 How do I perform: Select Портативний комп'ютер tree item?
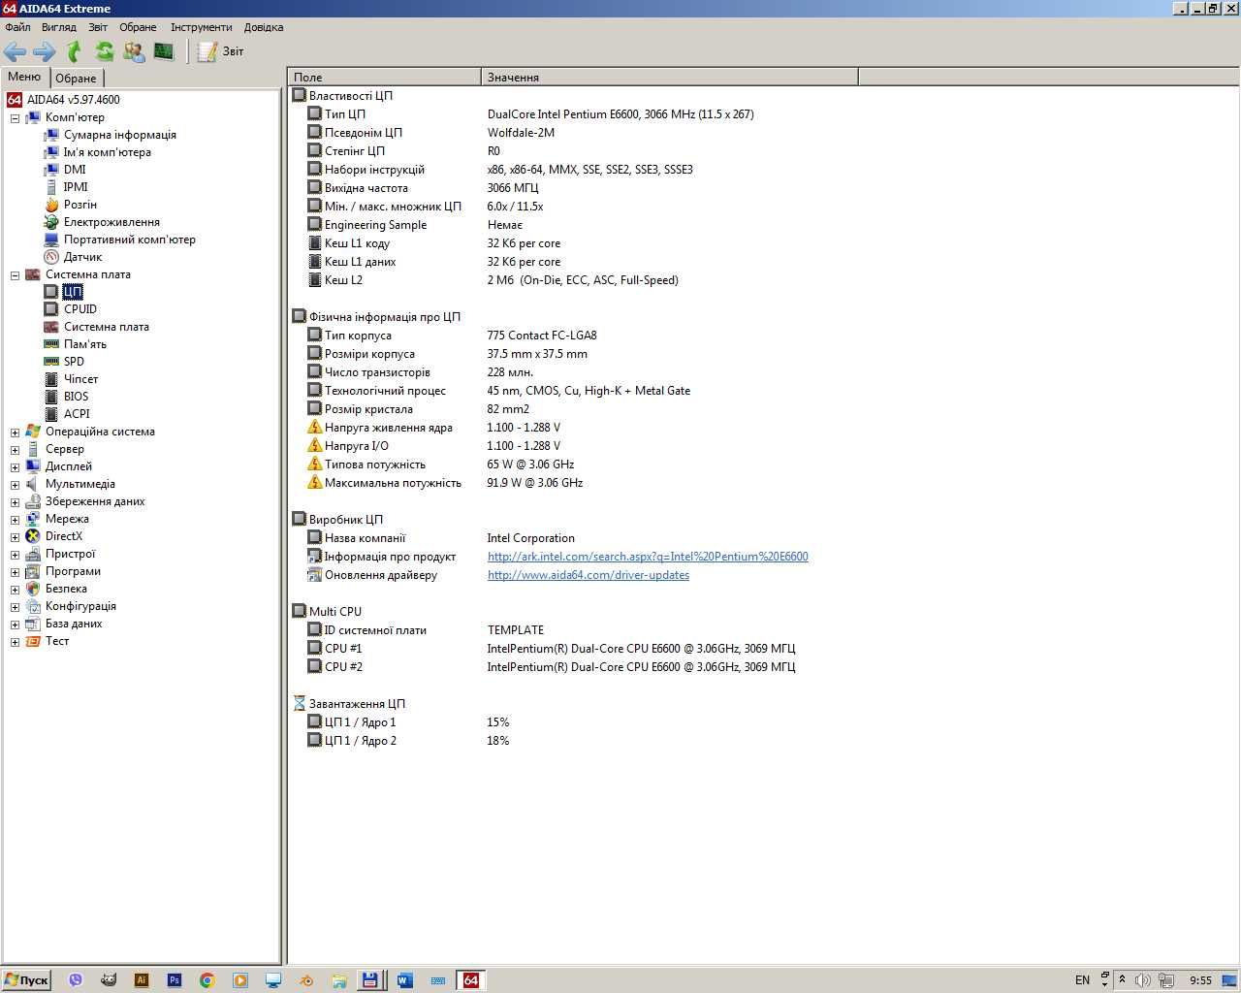(129, 240)
